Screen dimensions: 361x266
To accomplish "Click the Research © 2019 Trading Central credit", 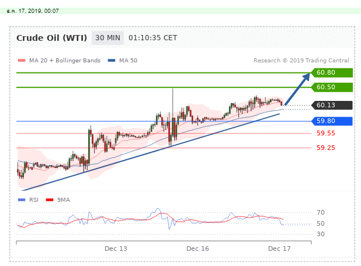I will 301,61.
